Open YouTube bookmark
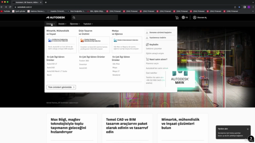Viewport: 255px width, 143px height. (x=5, y=11)
